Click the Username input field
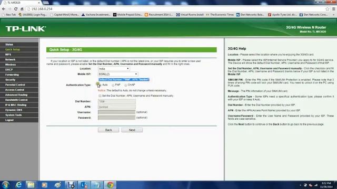 coord(117,112)
